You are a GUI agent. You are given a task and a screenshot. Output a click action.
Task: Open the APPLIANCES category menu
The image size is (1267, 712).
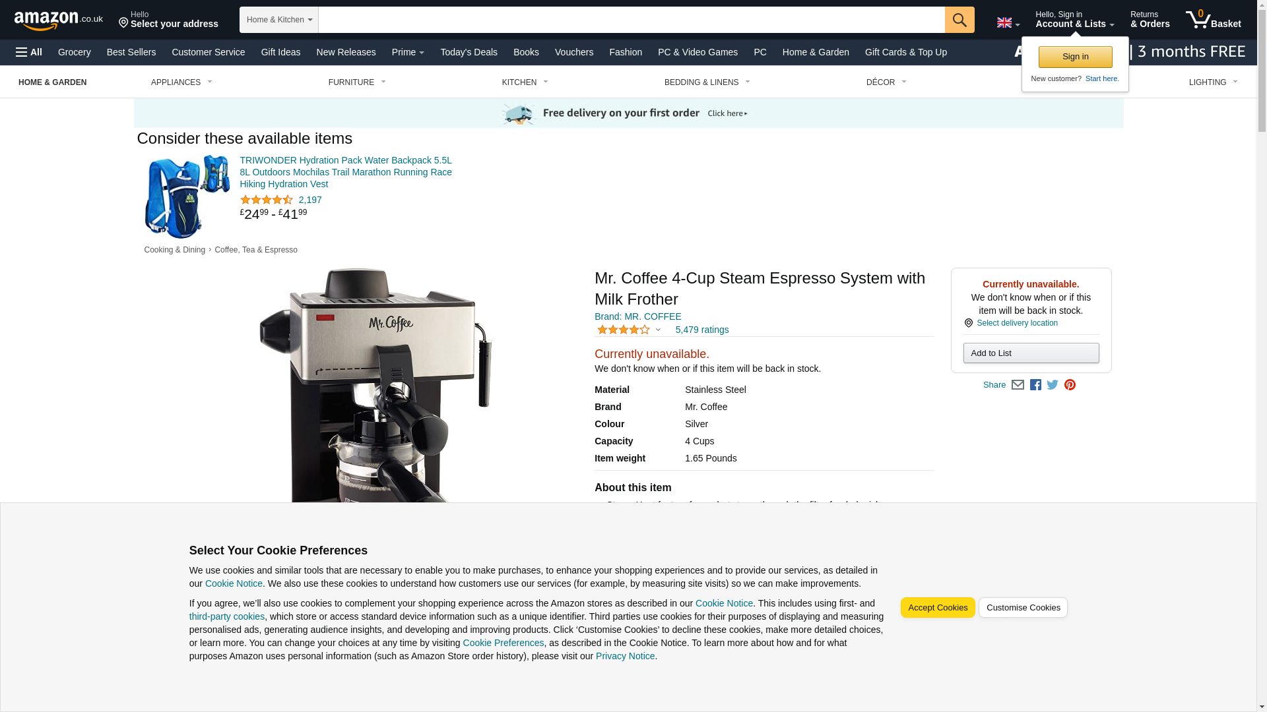click(x=181, y=82)
